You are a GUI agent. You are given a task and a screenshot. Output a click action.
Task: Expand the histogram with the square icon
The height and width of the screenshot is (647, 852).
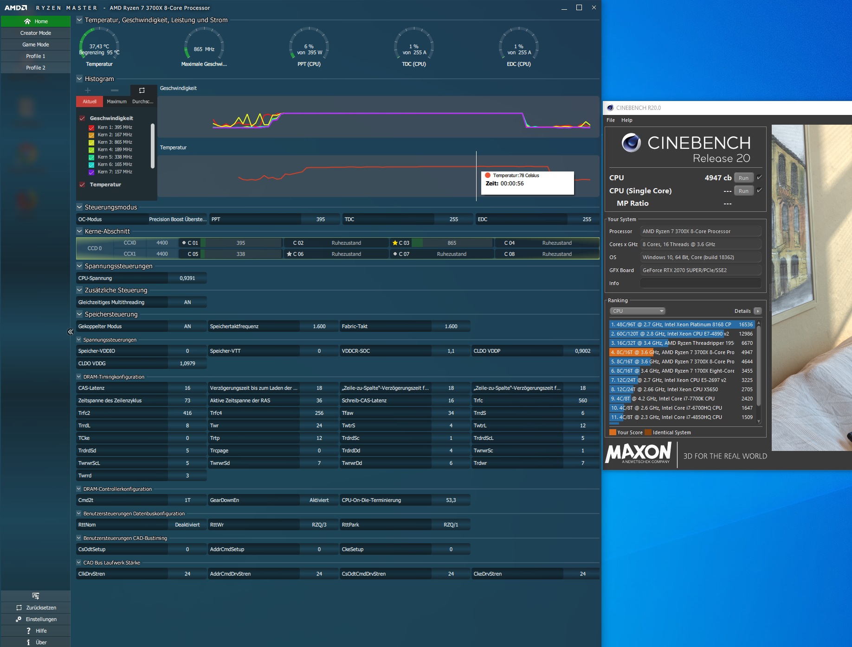pyautogui.click(x=142, y=90)
